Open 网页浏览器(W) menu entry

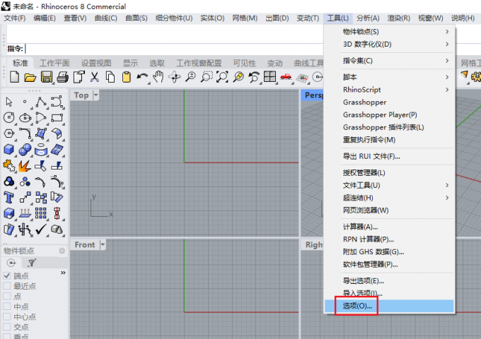[389, 210]
